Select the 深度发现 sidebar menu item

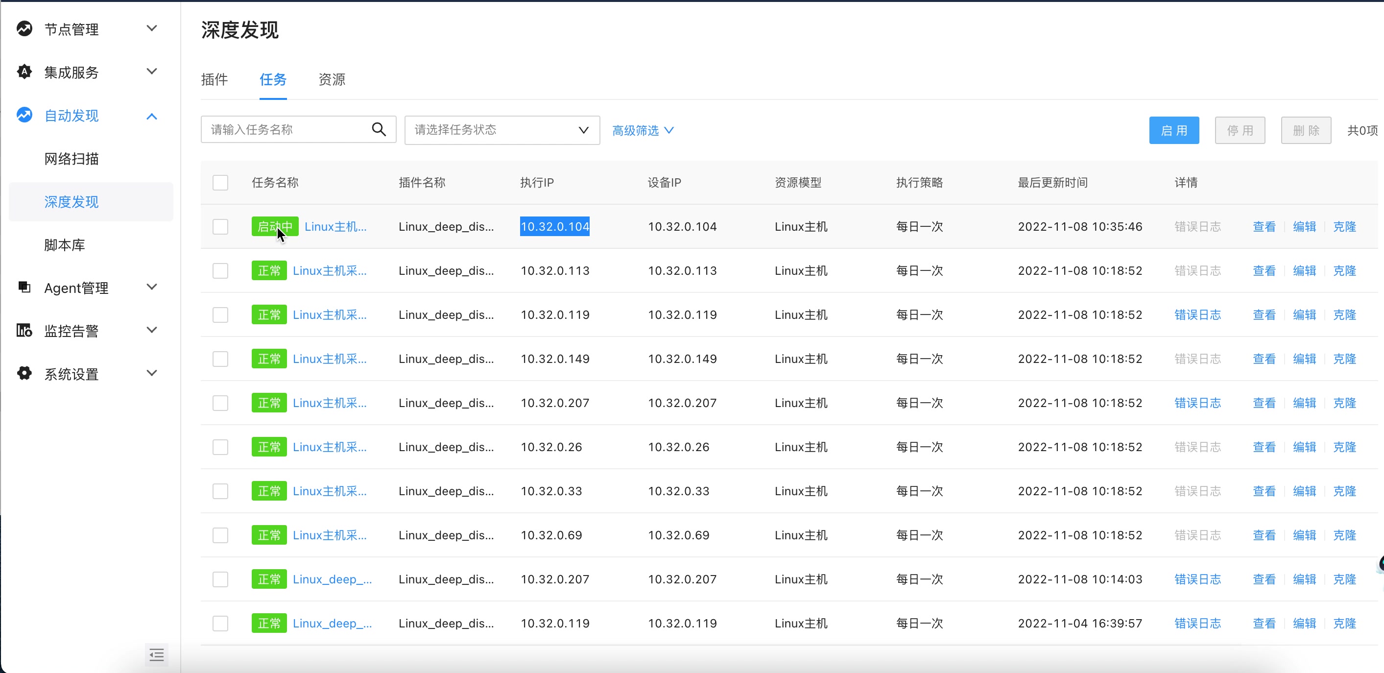click(71, 202)
